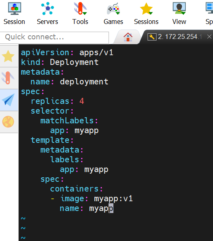213x241 pixels.
Task: Open the Sessions toolbar menu
Action: click(x=146, y=14)
